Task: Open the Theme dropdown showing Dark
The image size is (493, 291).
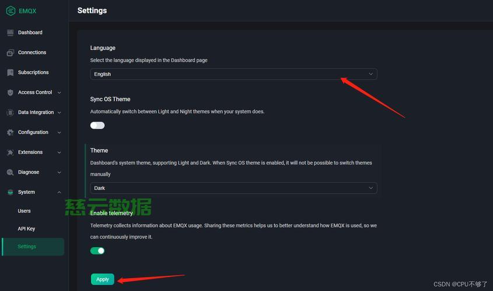Action: [233, 188]
